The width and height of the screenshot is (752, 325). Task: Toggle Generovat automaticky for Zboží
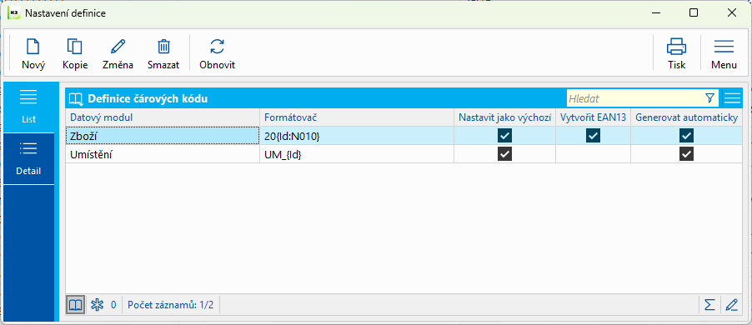coord(686,136)
